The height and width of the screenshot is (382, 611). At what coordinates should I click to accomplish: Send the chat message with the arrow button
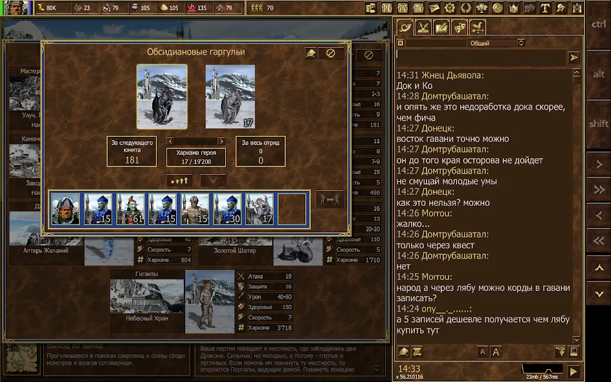click(x=574, y=57)
